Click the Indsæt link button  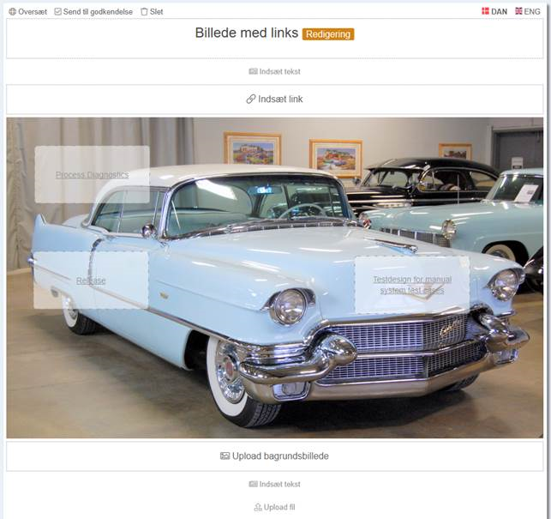(x=275, y=100)
